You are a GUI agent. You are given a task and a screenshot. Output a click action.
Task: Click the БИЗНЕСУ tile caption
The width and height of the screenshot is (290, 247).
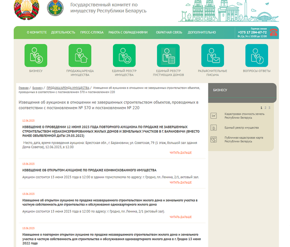(36, 71)
